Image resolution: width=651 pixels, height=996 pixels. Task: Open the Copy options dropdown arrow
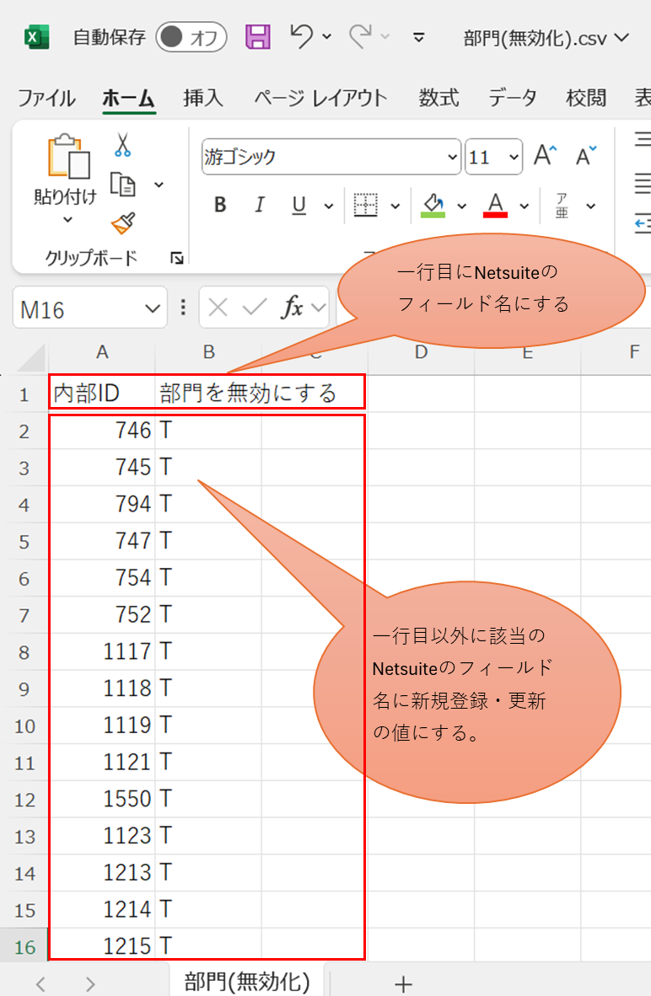159,185
